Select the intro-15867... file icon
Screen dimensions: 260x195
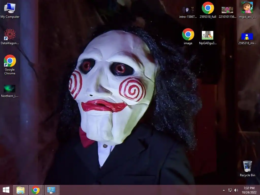188,12
